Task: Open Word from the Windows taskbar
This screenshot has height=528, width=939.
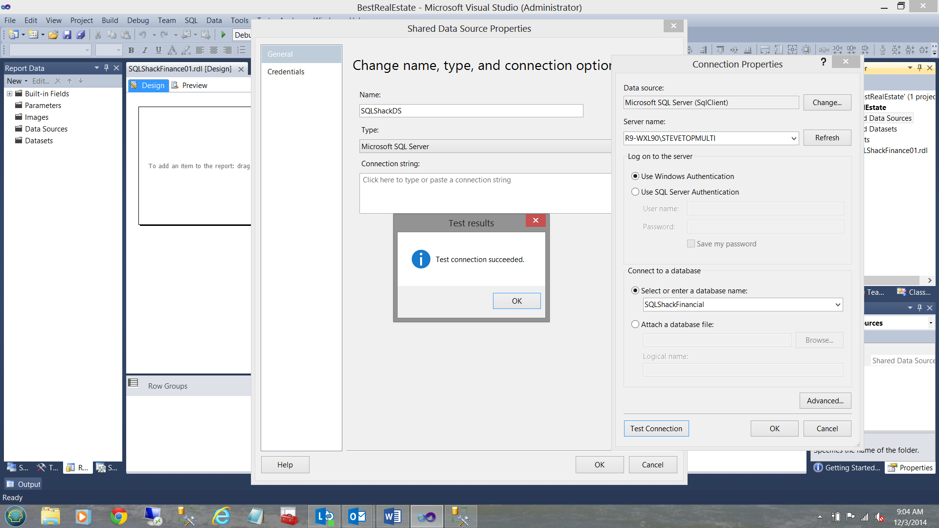Action: click(x=392, y=516)
